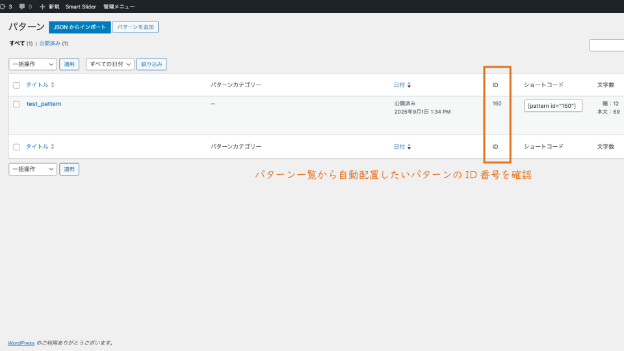Click 絞り込み button
This screenshot has height=351, width=624.
pos(151,64)
